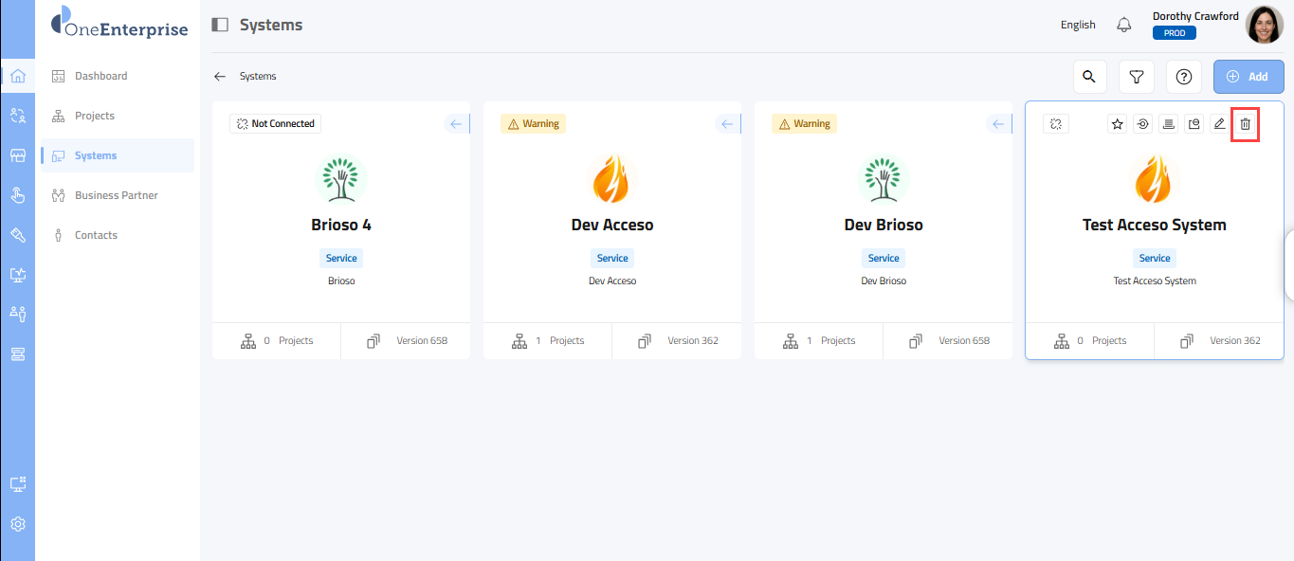Click the Add button

click(1248, 77)
